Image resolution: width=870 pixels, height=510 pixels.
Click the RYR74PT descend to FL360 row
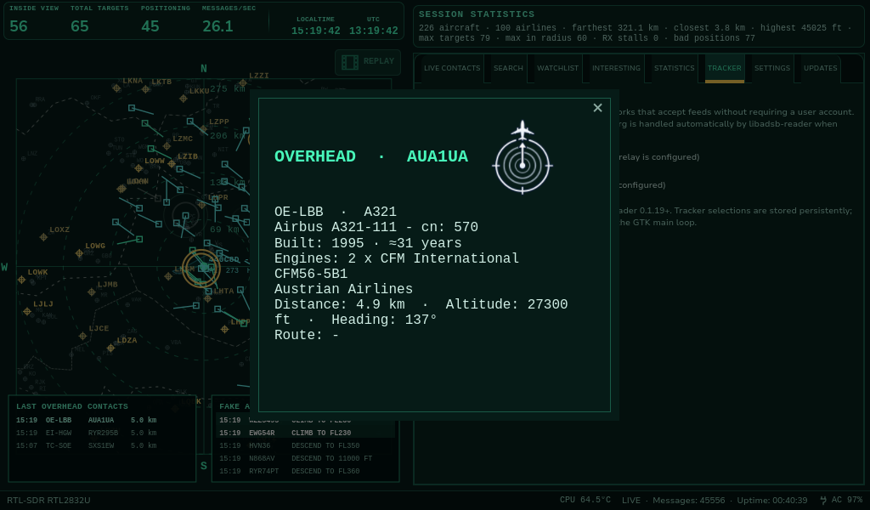(x=306, y=471)
